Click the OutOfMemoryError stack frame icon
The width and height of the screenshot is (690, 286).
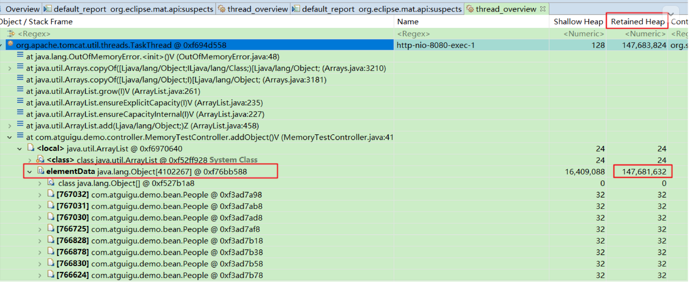(20, 55)
